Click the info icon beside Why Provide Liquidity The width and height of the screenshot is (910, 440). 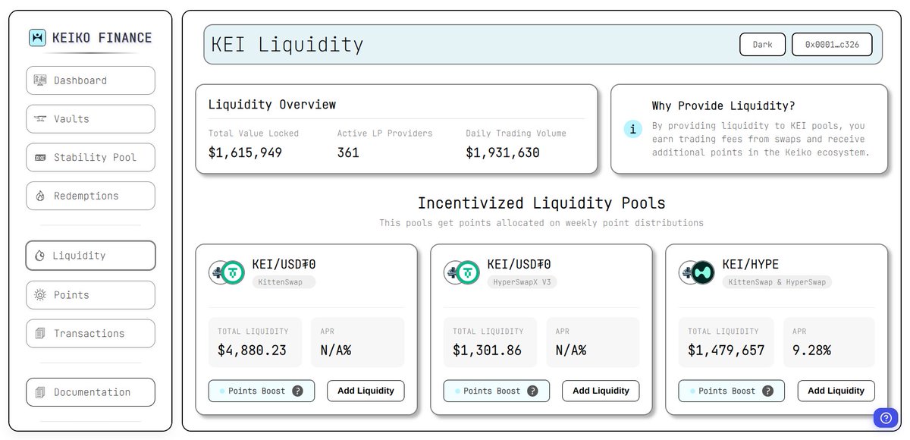click(x=633, y=128)
